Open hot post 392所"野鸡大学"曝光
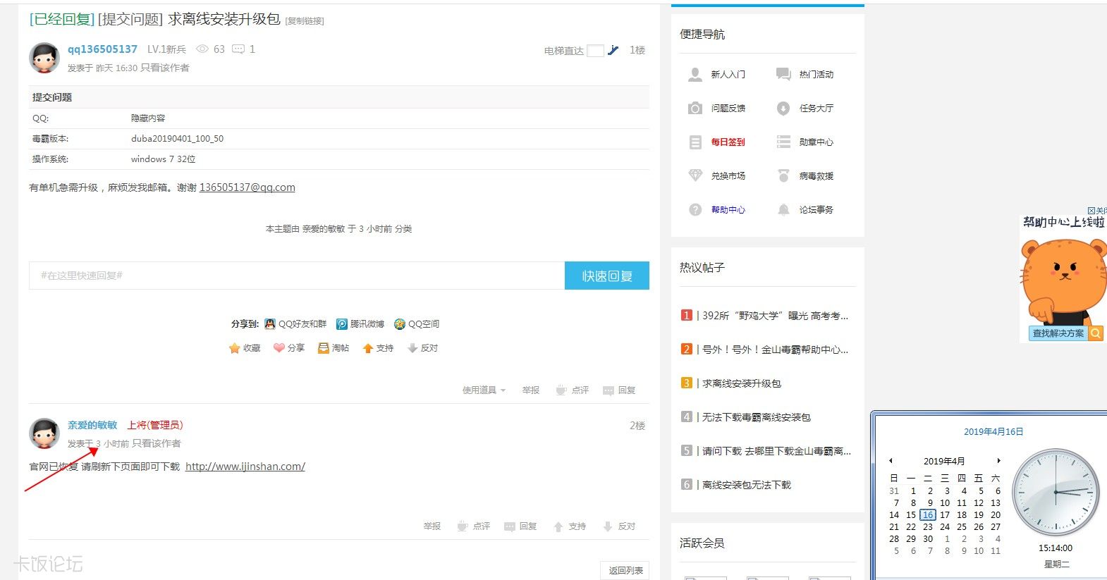 [775, 316]
